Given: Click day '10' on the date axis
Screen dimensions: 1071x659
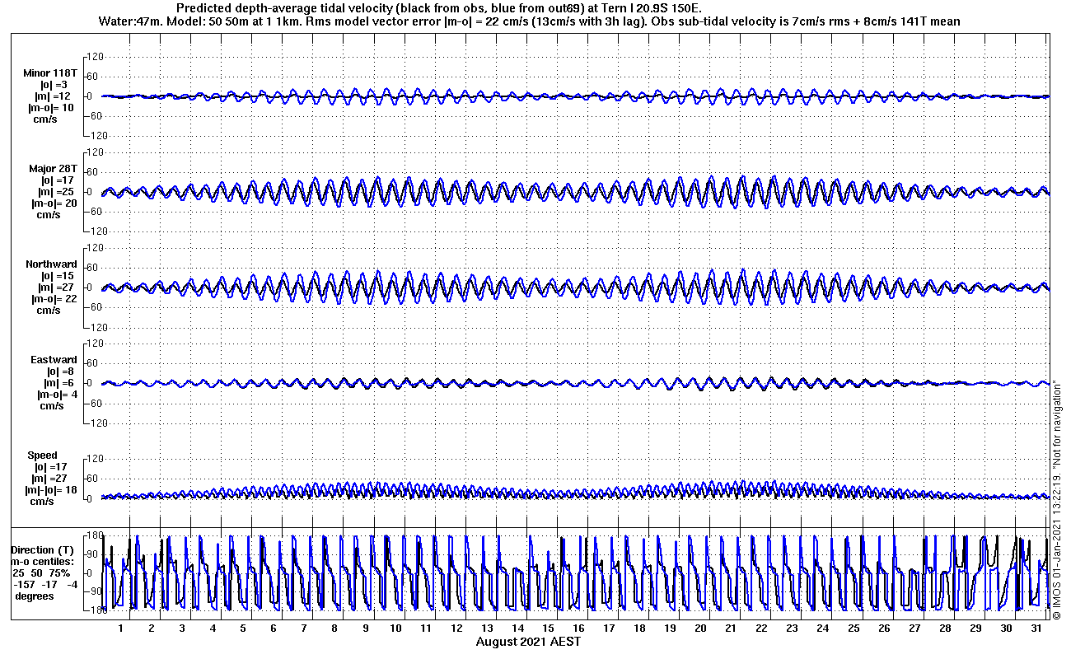Looking at the screenshot, I should (x=395, y=628).
